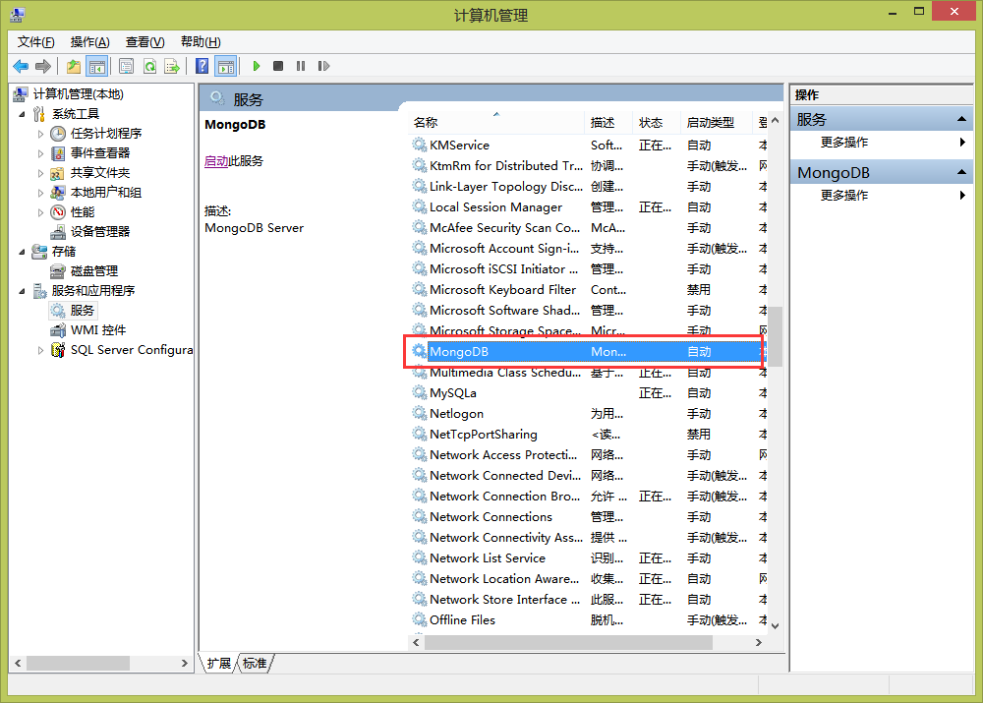The width and height of the screenshot is (983, 703).
Task: Click the Forward arrow toolbar icon
Action: [x=43, y=66]
